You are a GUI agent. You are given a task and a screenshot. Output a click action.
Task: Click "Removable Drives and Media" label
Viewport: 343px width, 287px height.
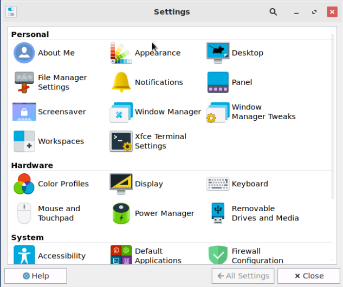click(265, 213)
